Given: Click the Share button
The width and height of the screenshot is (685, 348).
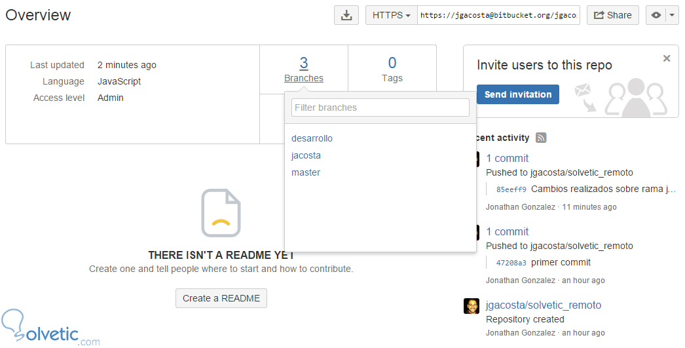Looking at the screenshot, I should point(612,15).
